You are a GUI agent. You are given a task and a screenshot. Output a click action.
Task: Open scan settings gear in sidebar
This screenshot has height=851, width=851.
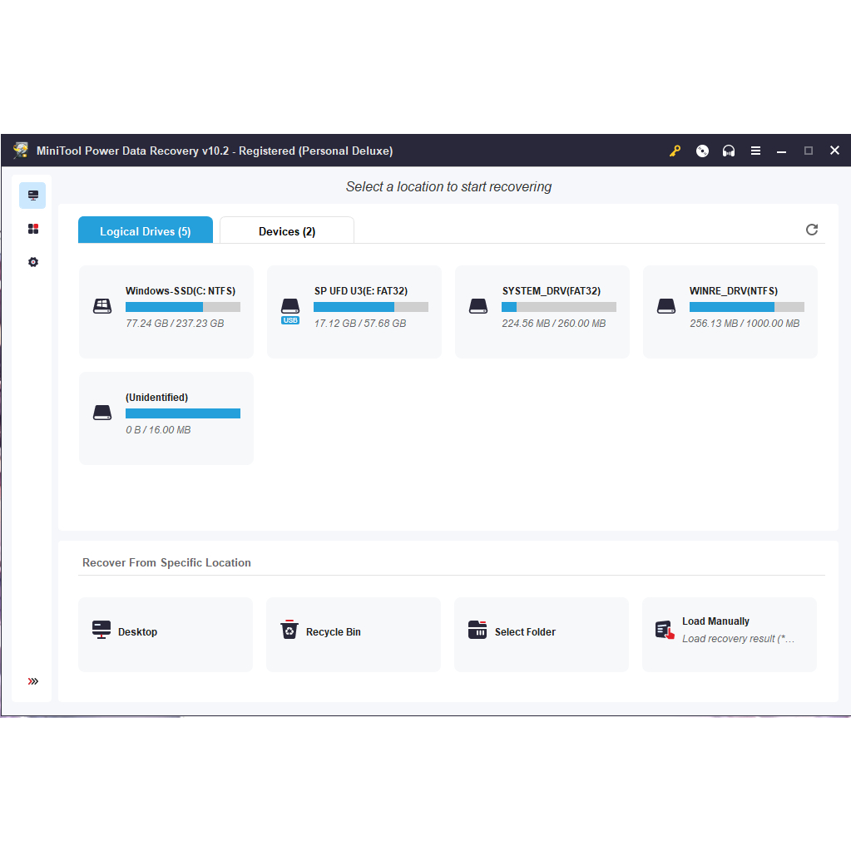(x=33, y=262)
